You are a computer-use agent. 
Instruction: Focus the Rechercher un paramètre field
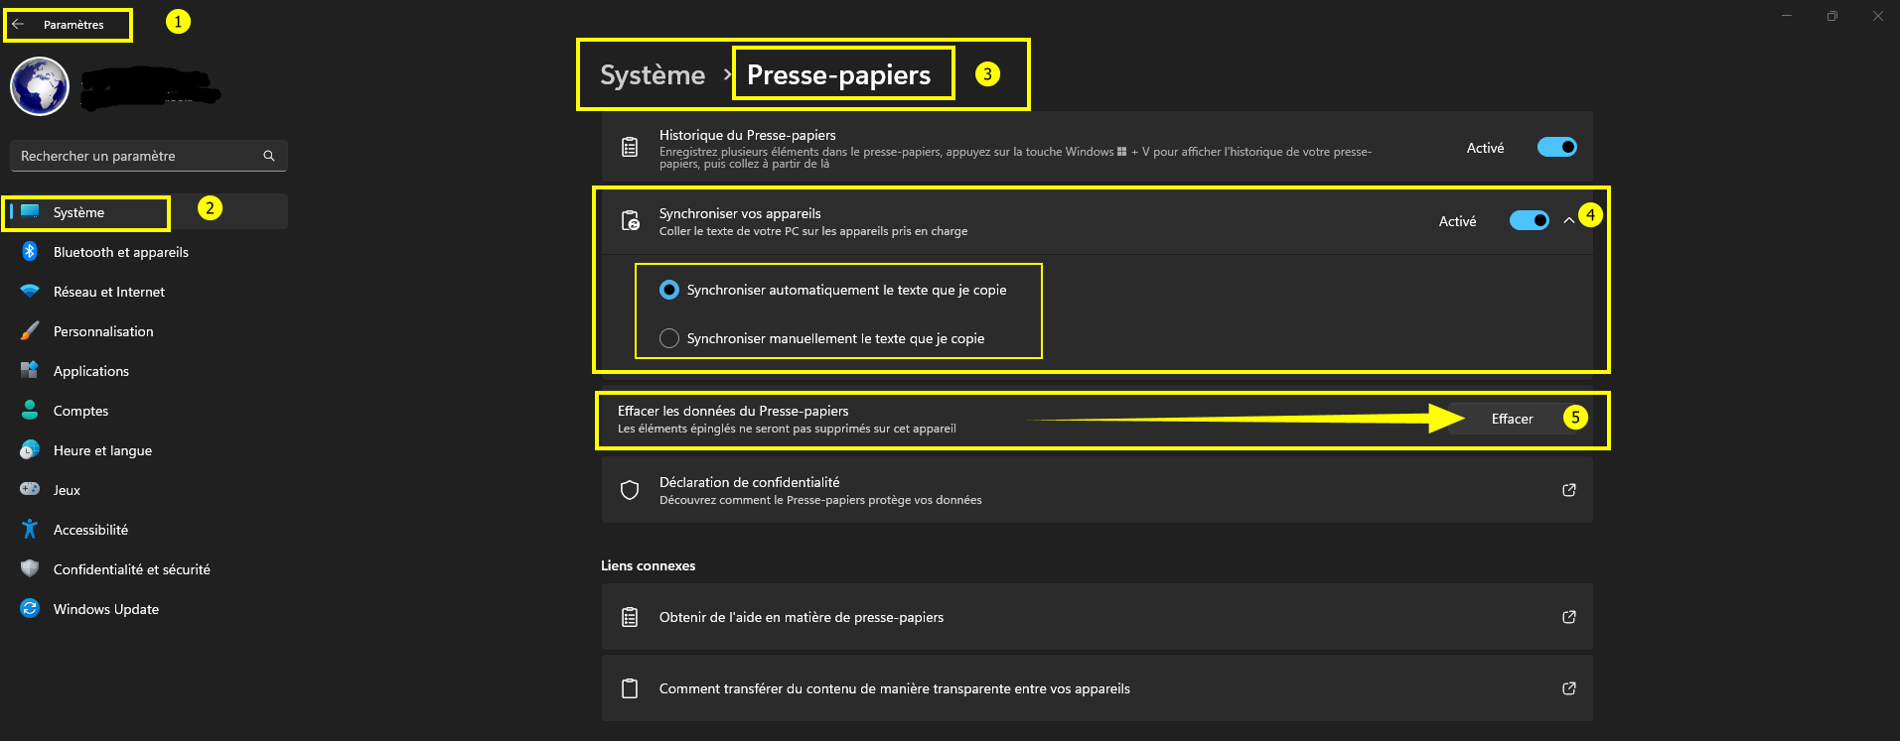[x=139, y=156]
